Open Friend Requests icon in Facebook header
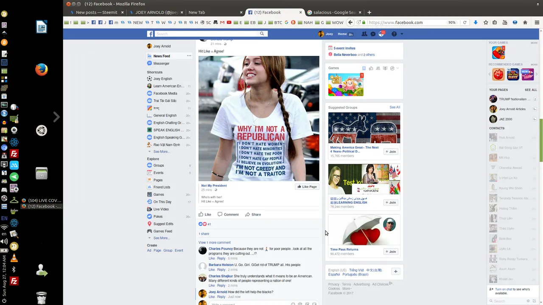The height and width of the screenshot is (305, 543). pos(364,34)
